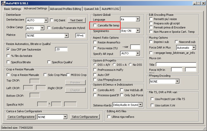This screenshot has width=207, height=131.
Task: Click the Carica Configurazione button
Action: [21, 117]
